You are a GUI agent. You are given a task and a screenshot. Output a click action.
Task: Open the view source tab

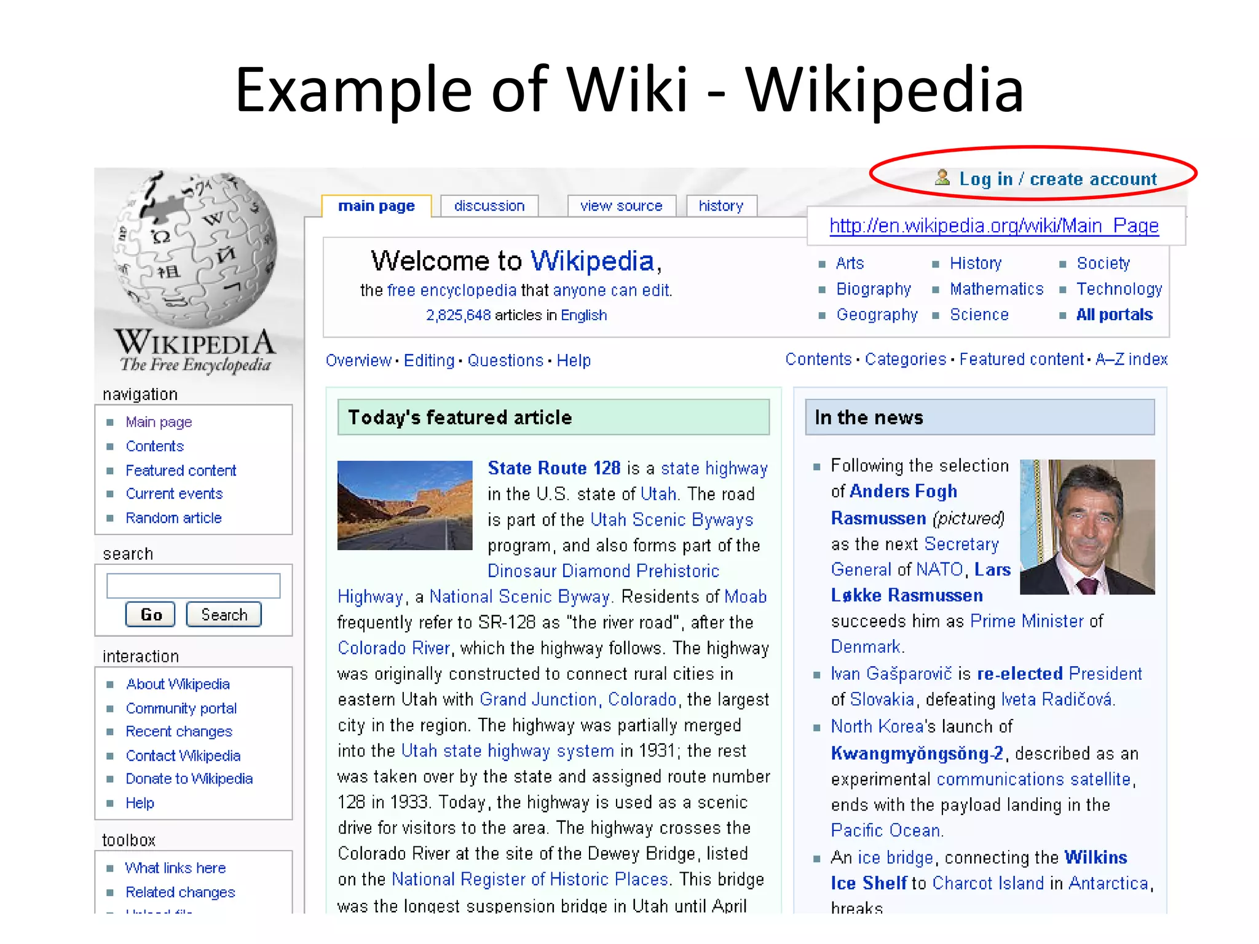(621, 206)
